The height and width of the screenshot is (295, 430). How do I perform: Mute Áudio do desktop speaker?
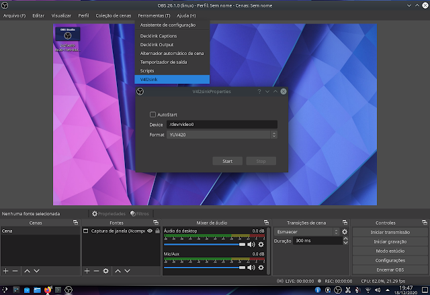(x=251, y=244)
